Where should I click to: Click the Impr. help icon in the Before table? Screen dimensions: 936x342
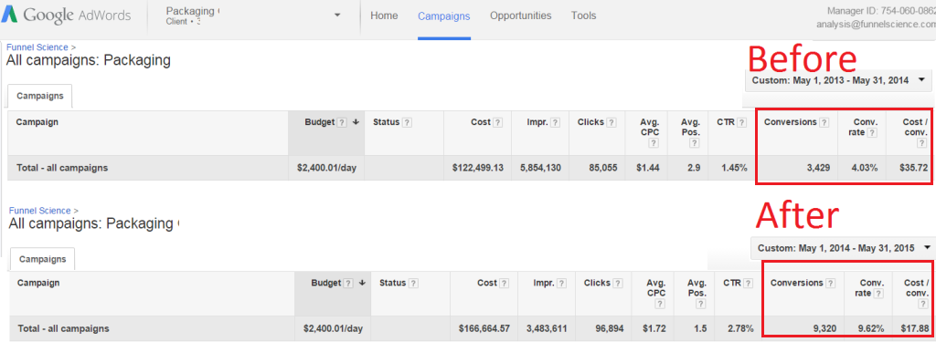[555, 122]
